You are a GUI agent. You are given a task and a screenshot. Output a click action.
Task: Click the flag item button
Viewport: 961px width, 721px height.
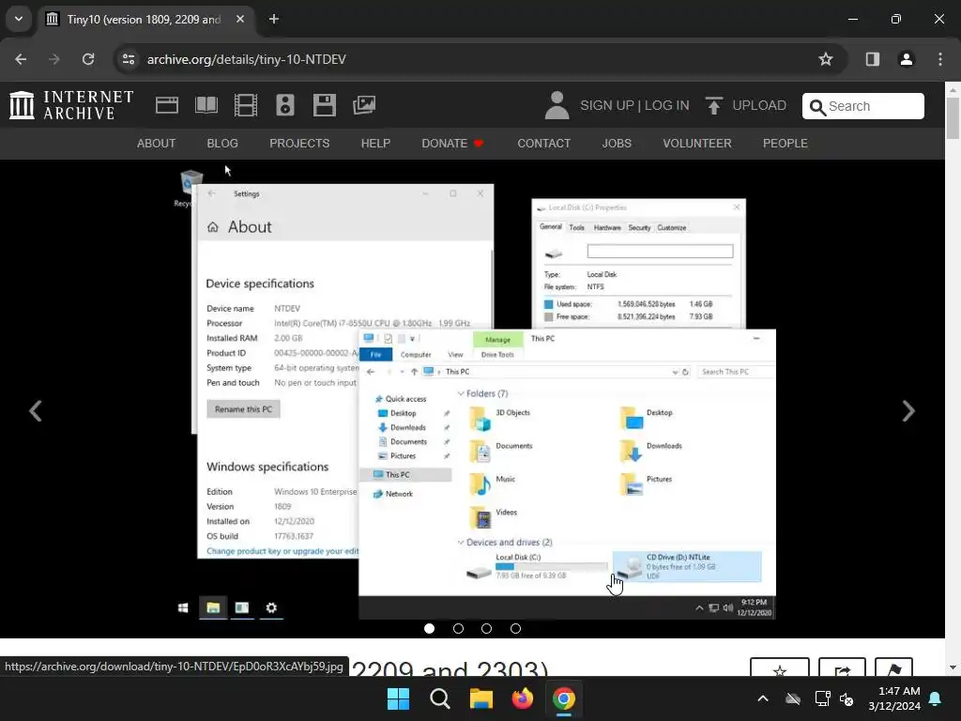893,667
